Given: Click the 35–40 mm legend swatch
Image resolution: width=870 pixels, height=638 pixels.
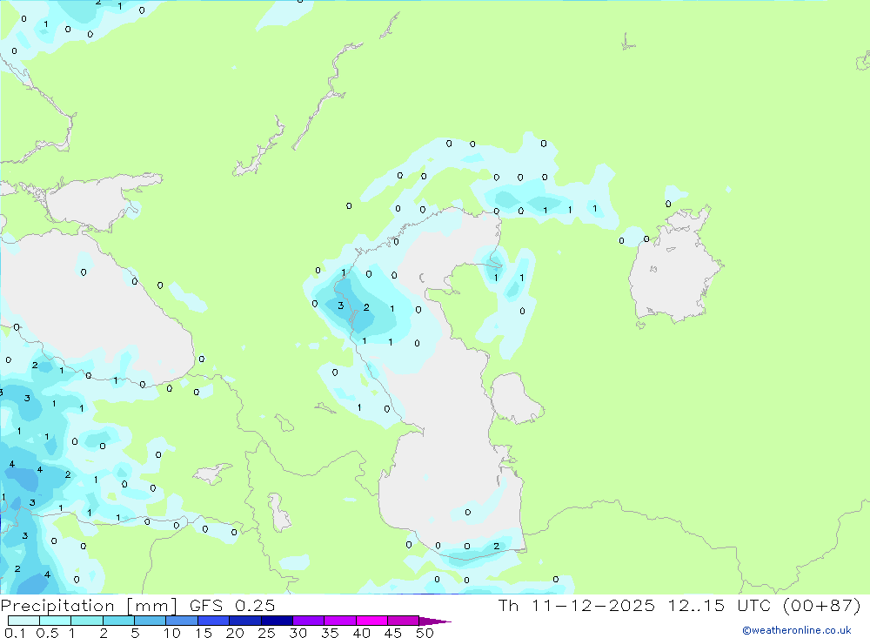Looking at the screenshot, I should (340, 621).
